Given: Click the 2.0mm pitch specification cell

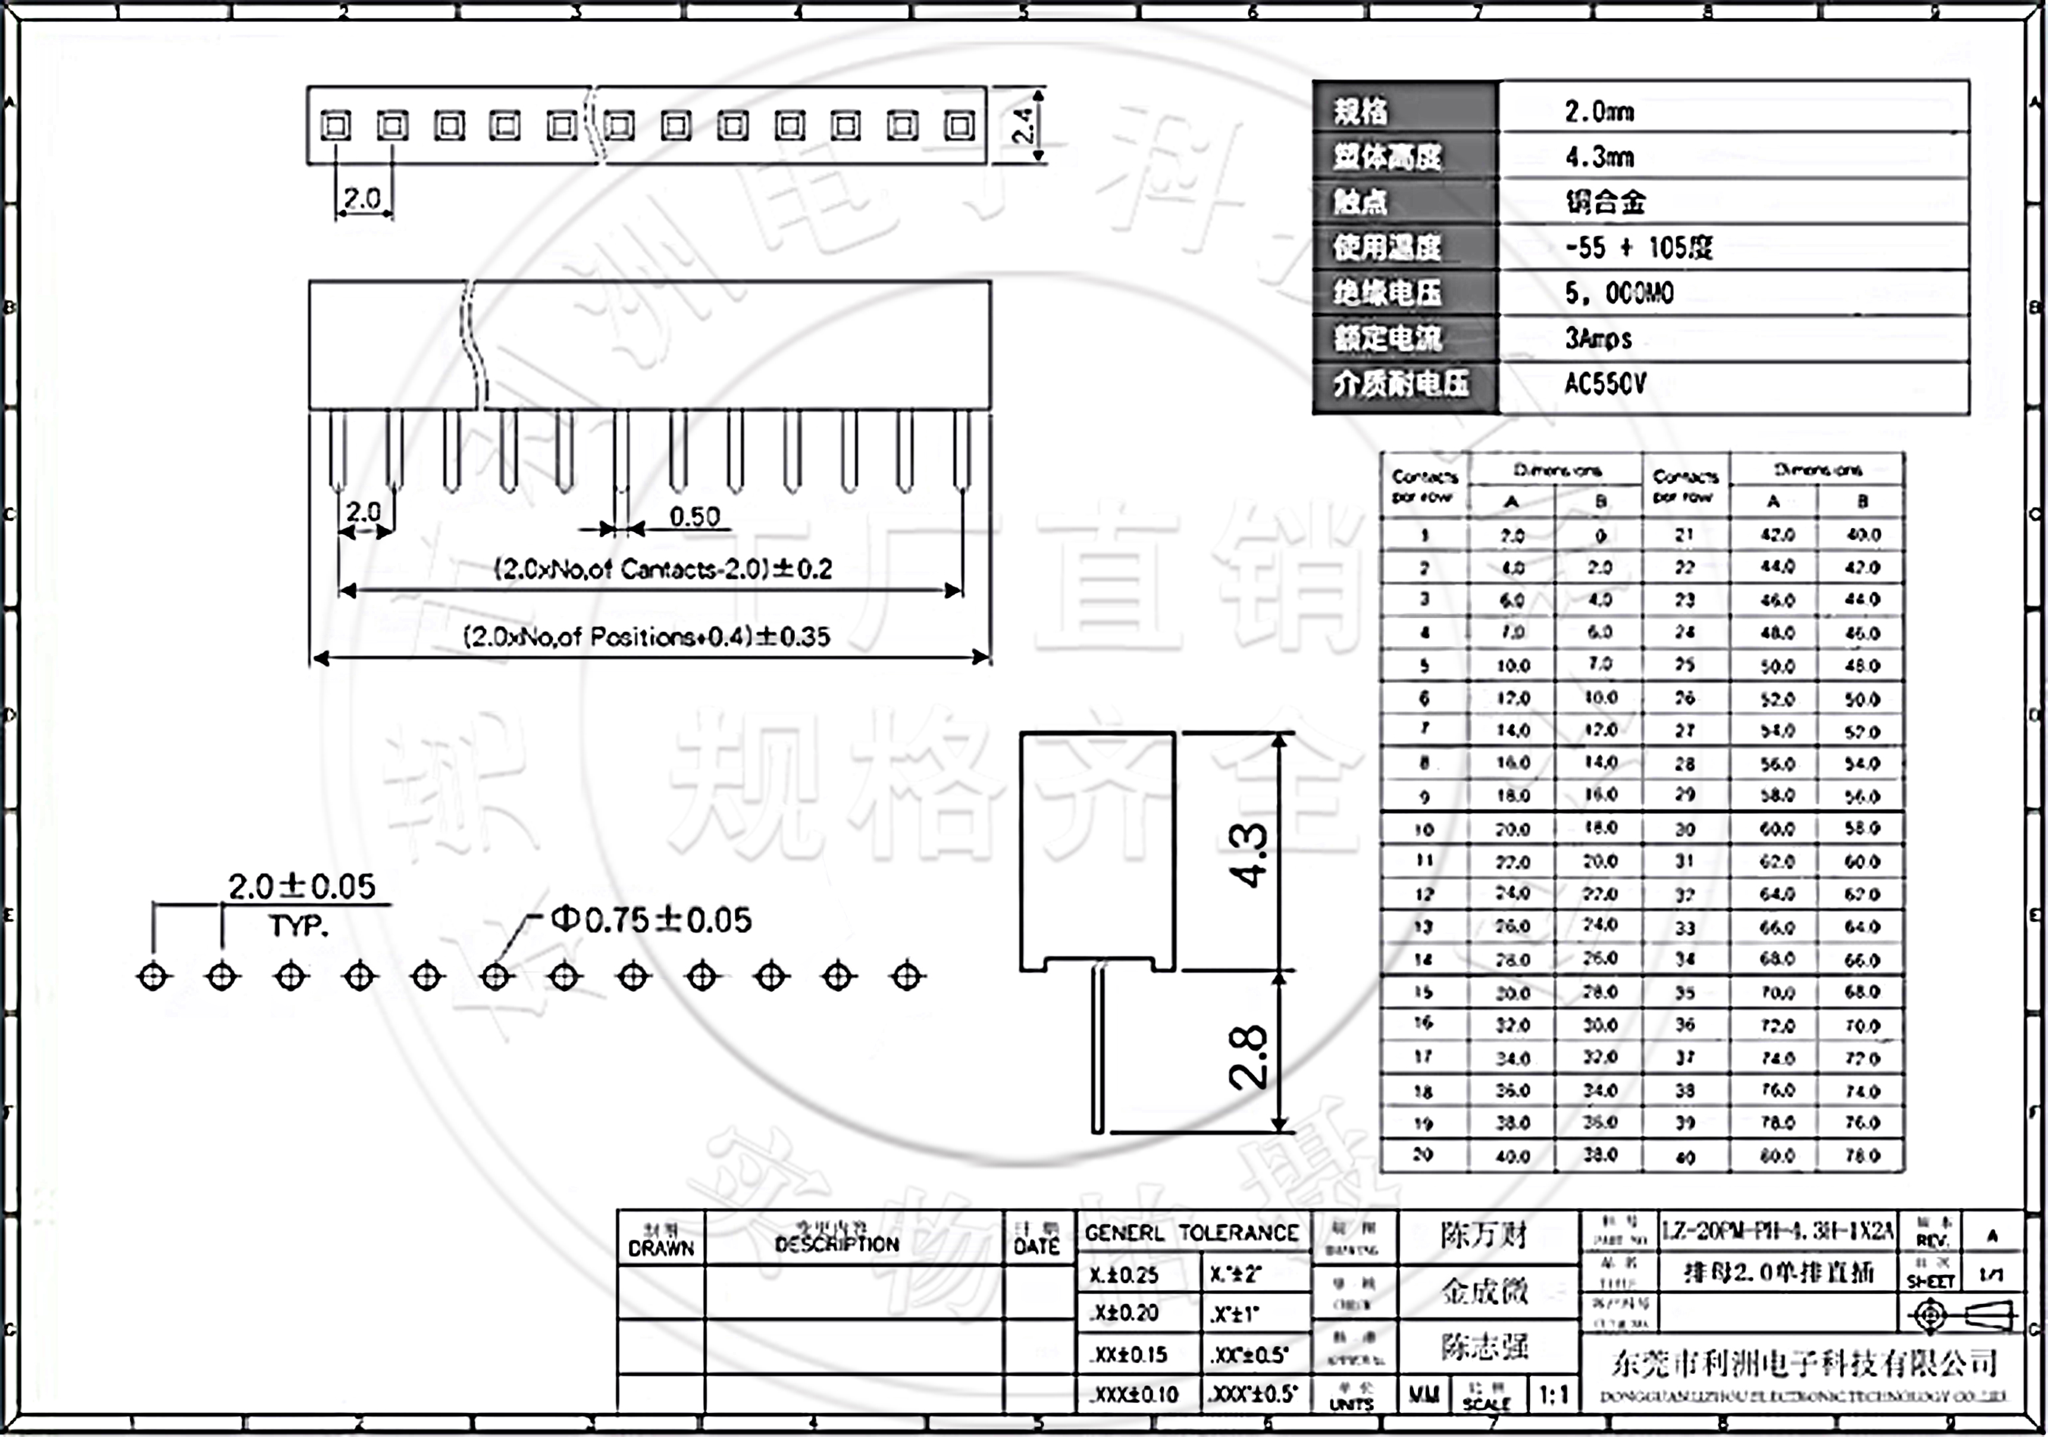Looking at the screenshot, I should [x=1599, y=111].
